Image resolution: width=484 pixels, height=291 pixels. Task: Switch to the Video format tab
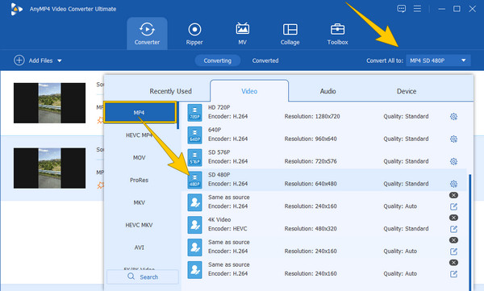249,91
